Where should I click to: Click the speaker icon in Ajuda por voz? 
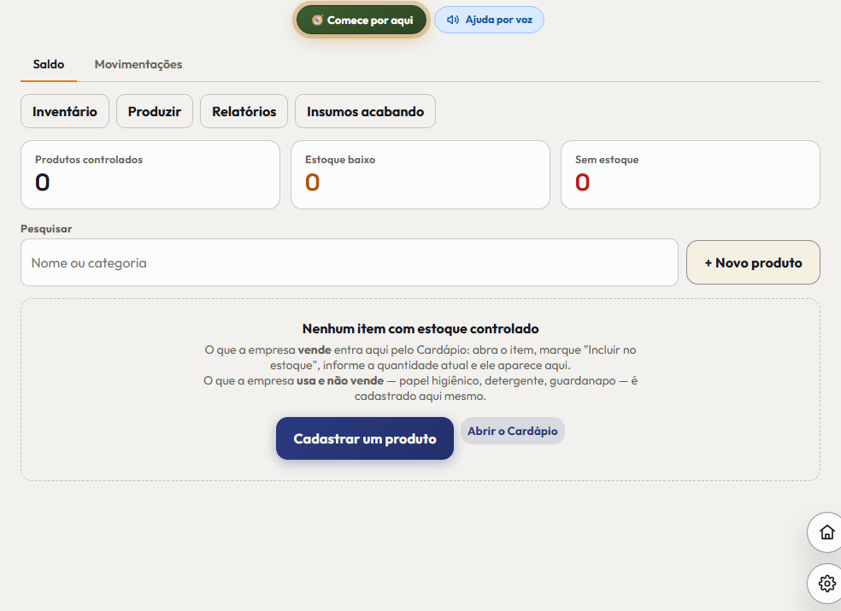(453, 20)
